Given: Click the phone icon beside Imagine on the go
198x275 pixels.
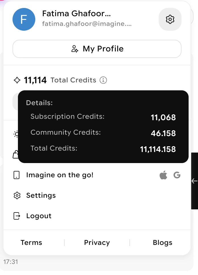Looking at the screenshot, I should (16, 175).
